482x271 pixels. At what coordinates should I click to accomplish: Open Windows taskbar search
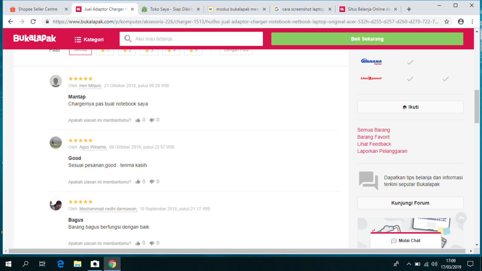26,264
